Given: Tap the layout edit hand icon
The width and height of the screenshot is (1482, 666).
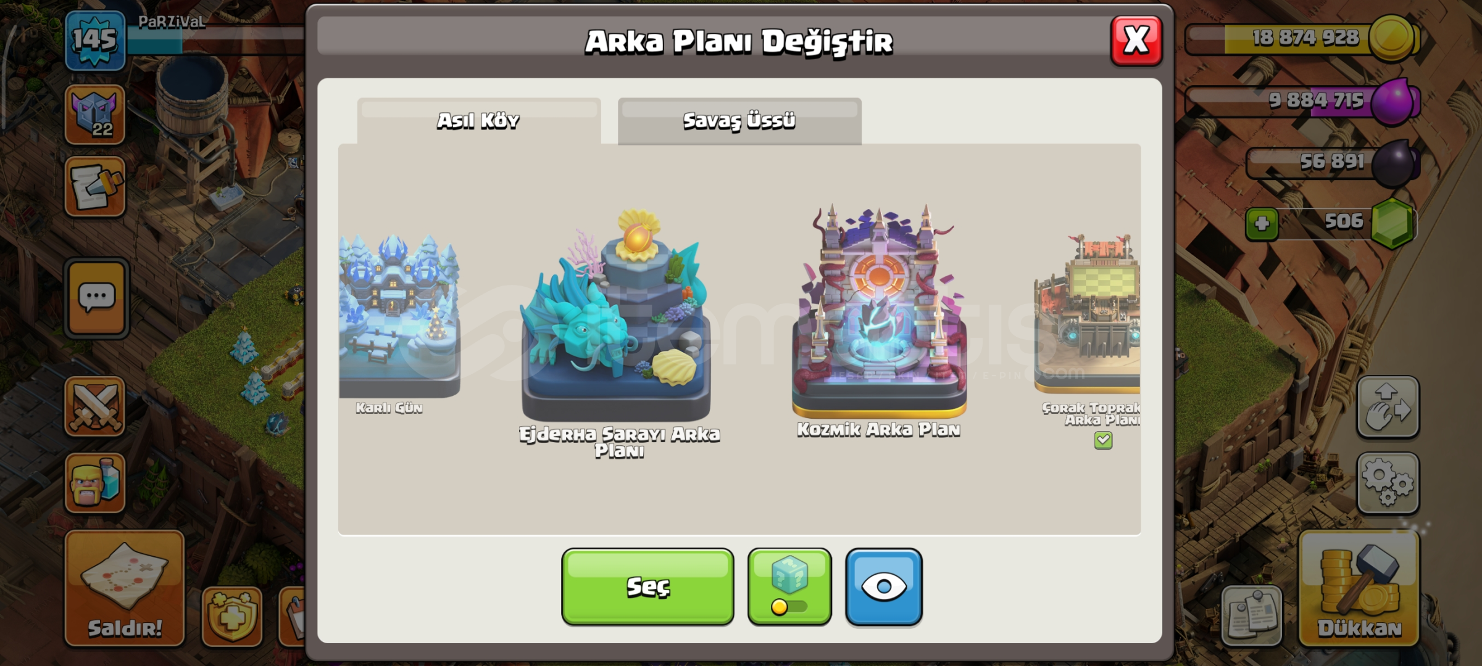Looking at the screenshot, I should pos(1388,407).
